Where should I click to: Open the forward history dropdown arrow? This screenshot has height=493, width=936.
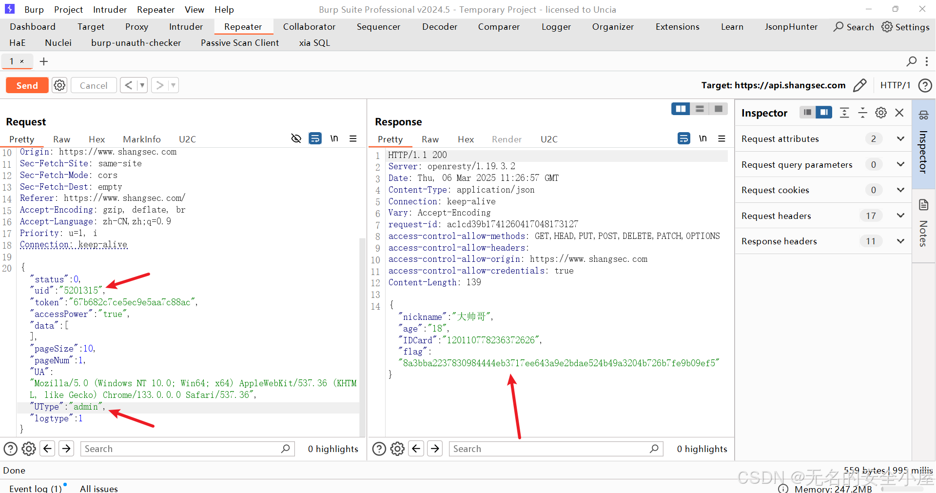173,85
